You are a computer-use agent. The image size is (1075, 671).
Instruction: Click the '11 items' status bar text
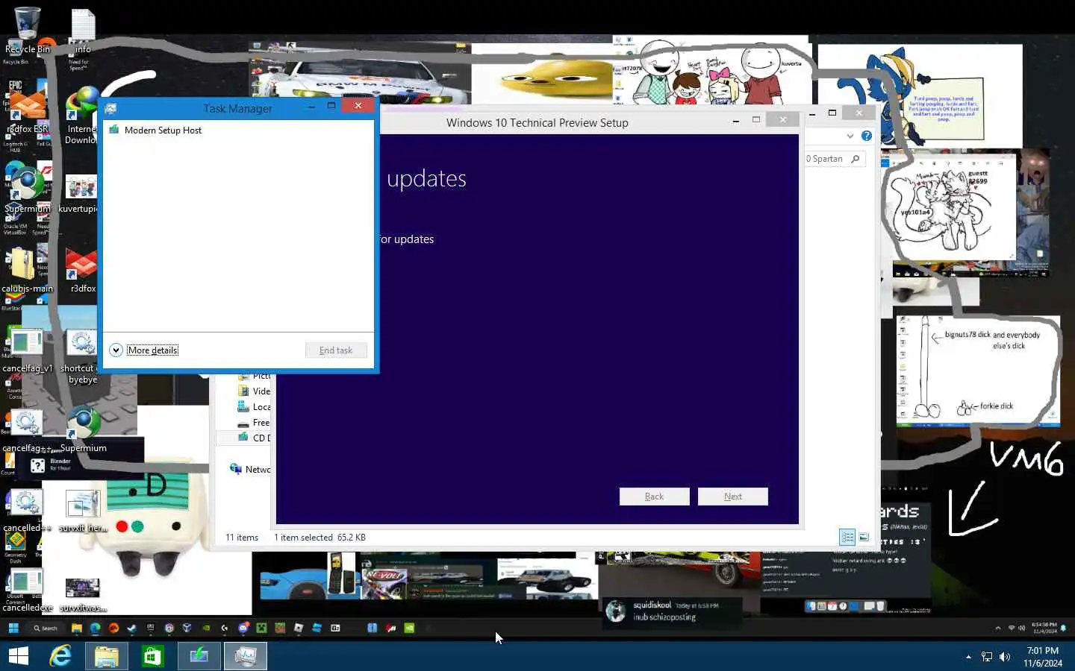click(242, 538)
